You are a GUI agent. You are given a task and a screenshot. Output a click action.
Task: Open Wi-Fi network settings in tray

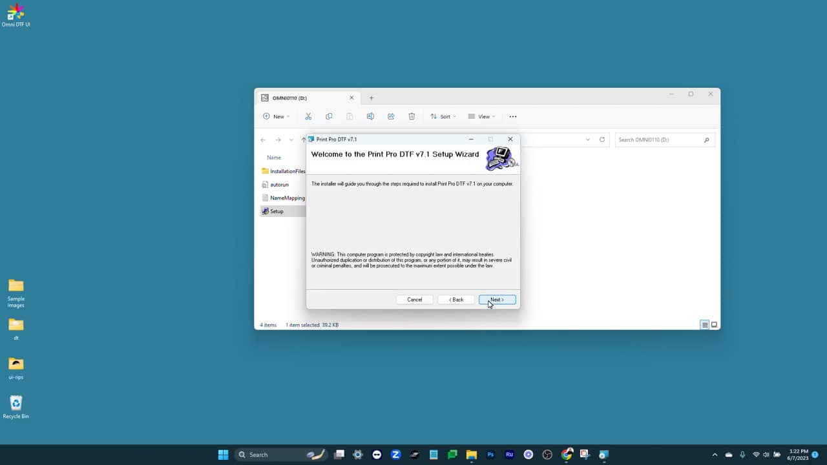pos(756,455)
